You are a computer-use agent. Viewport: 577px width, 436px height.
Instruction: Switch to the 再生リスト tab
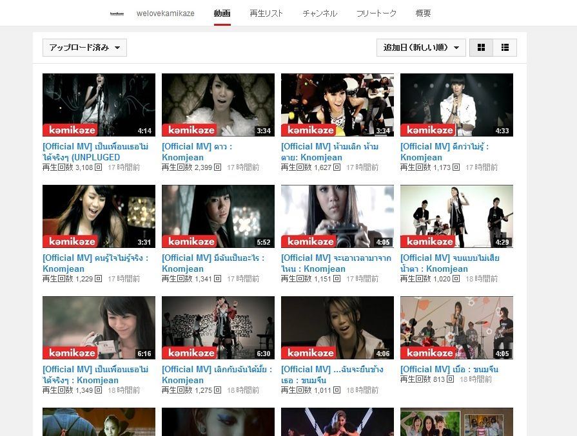click(266, 14)
